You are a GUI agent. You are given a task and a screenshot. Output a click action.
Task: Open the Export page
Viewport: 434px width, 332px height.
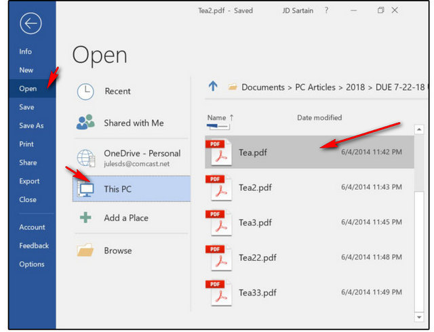(29, 181)
